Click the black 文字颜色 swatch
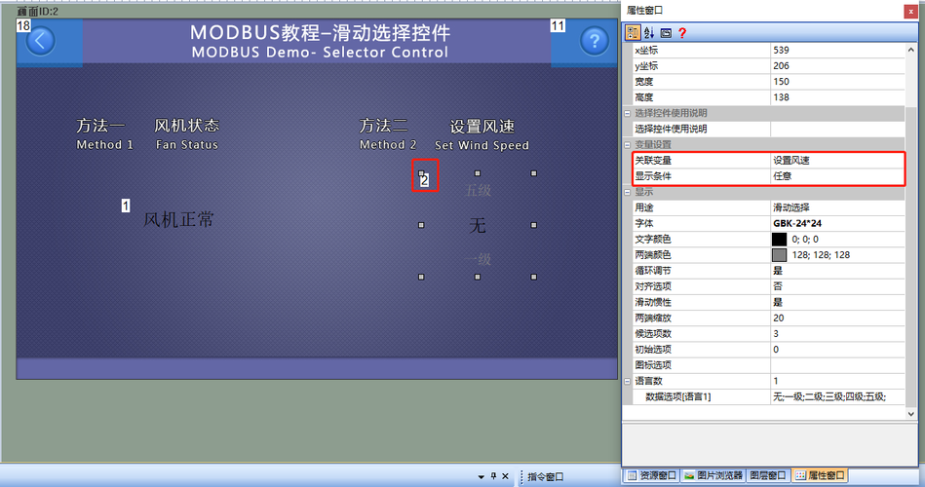The height and width of the screenshot is (487, 925). tap(779, 240)
